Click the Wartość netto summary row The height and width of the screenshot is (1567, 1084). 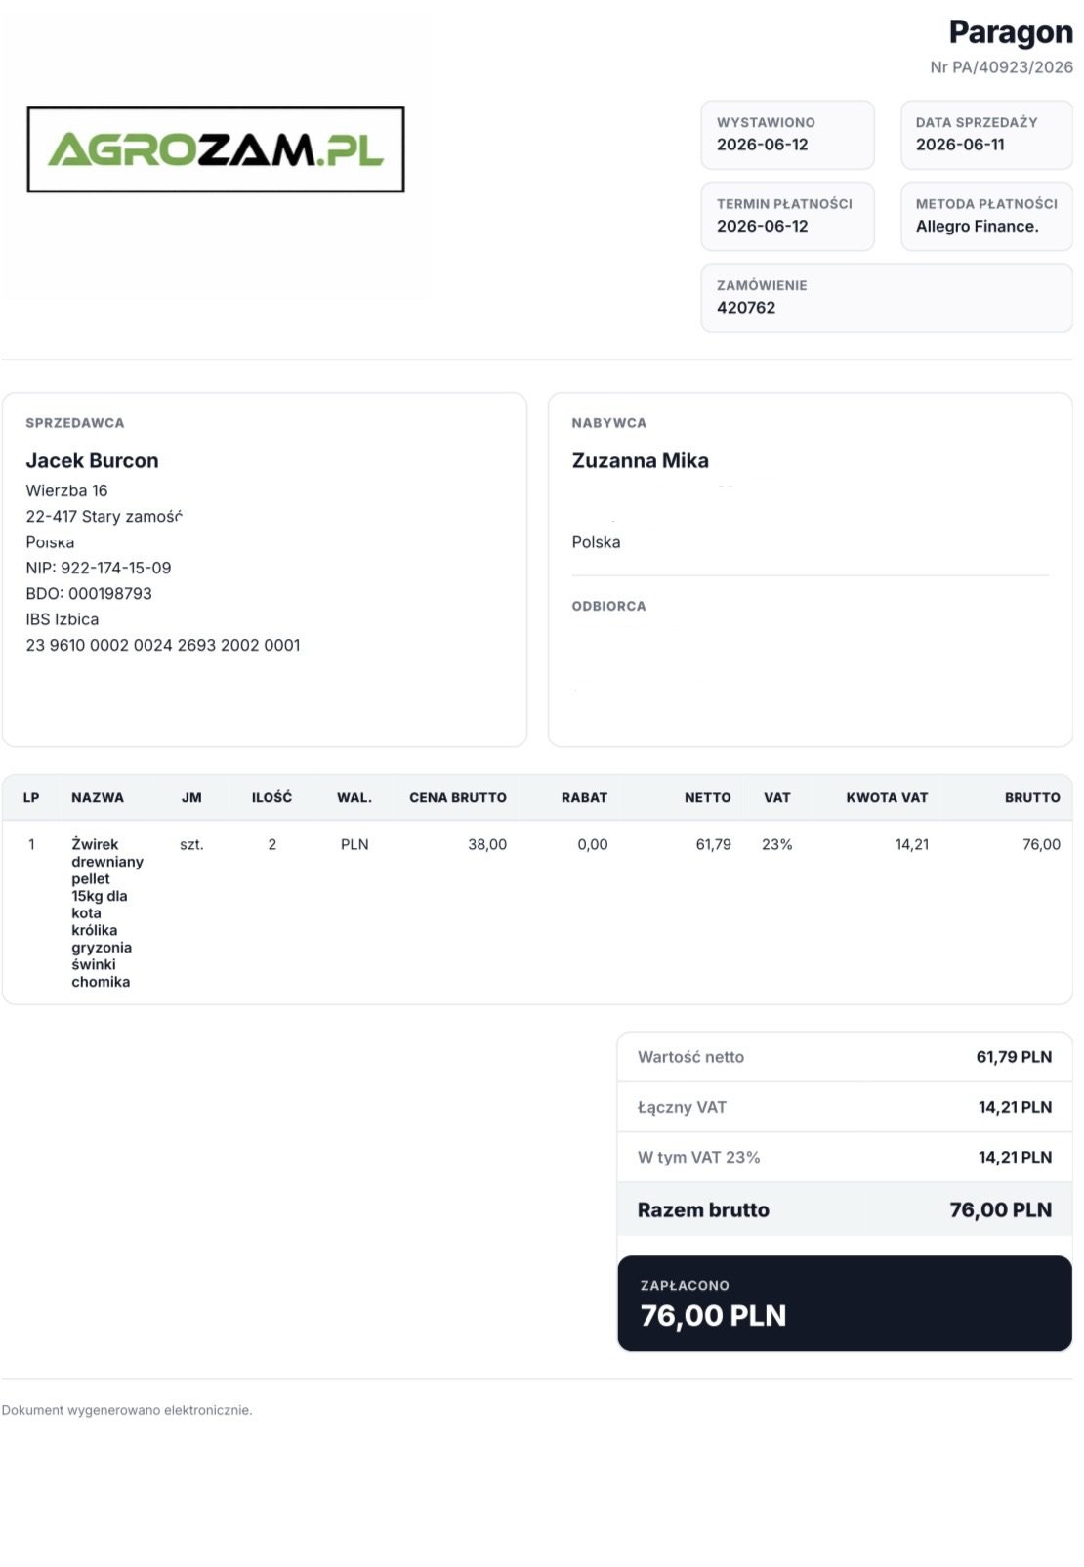click(845, 1057)
